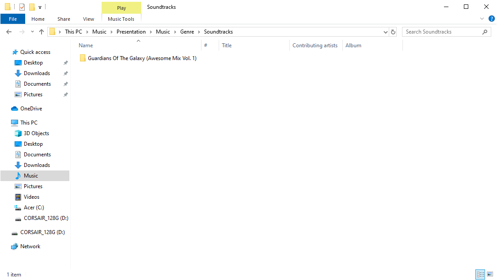
Task: Open Pictures under This PC
Action: click(33, 186)
